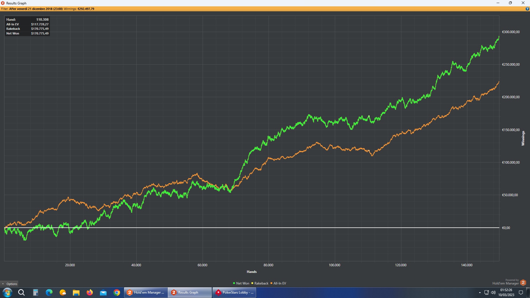Open the Weather app from the taskbar
The width and height of the screenshot is (530, 298).
(63, 292)
